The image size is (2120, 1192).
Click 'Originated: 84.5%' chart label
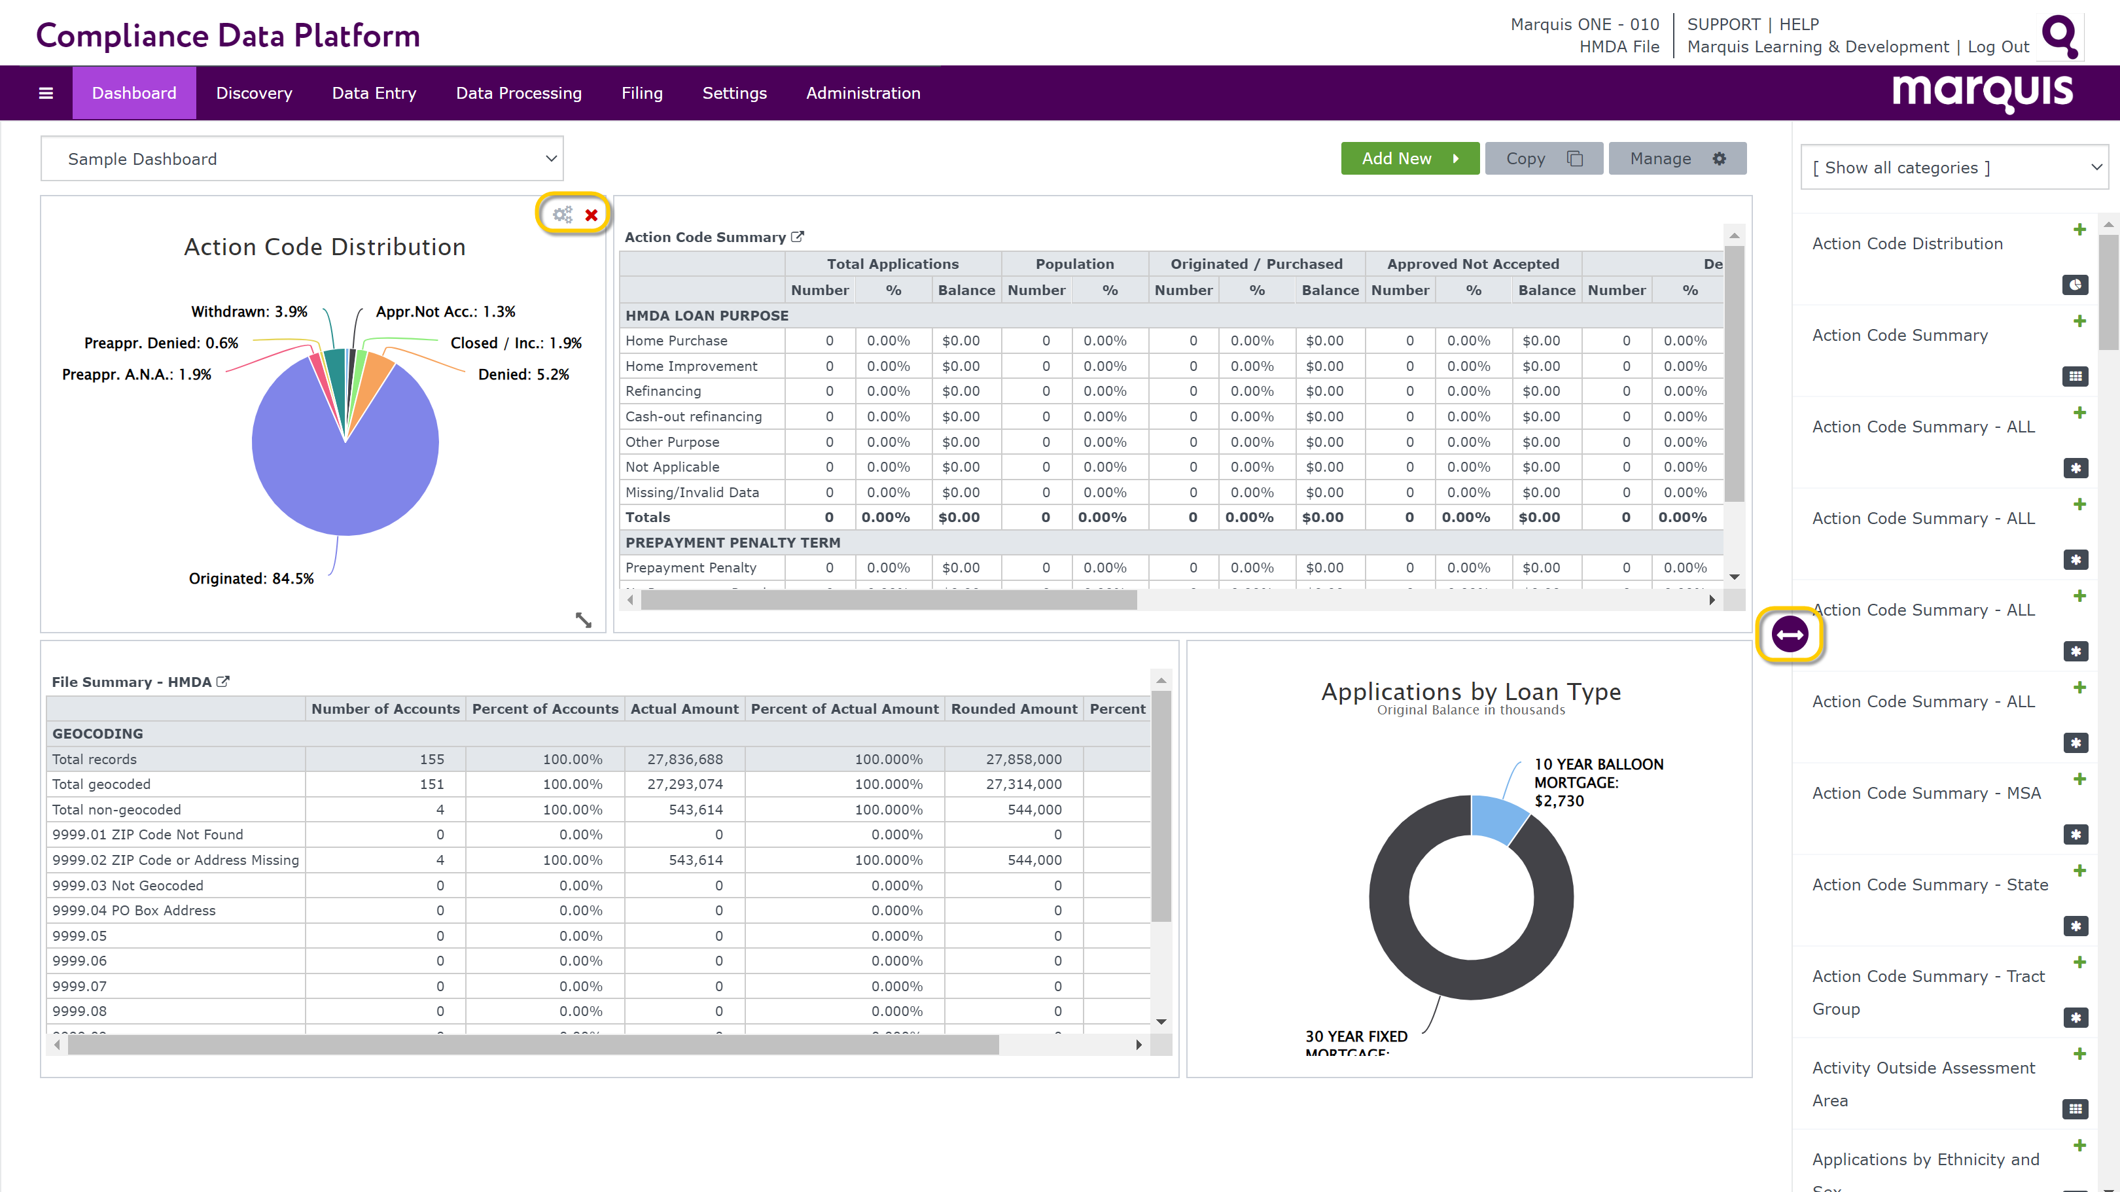pos(251,578)
